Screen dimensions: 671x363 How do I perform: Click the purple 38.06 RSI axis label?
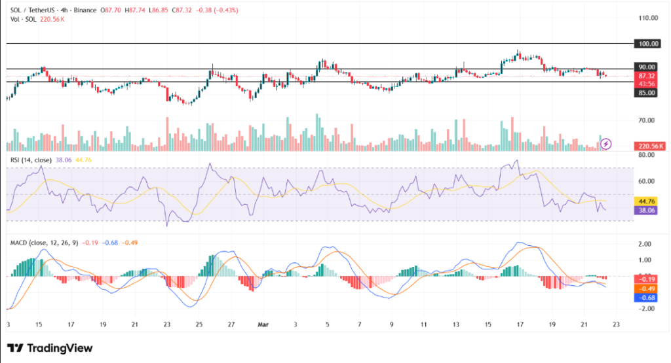tap(646, 211)
